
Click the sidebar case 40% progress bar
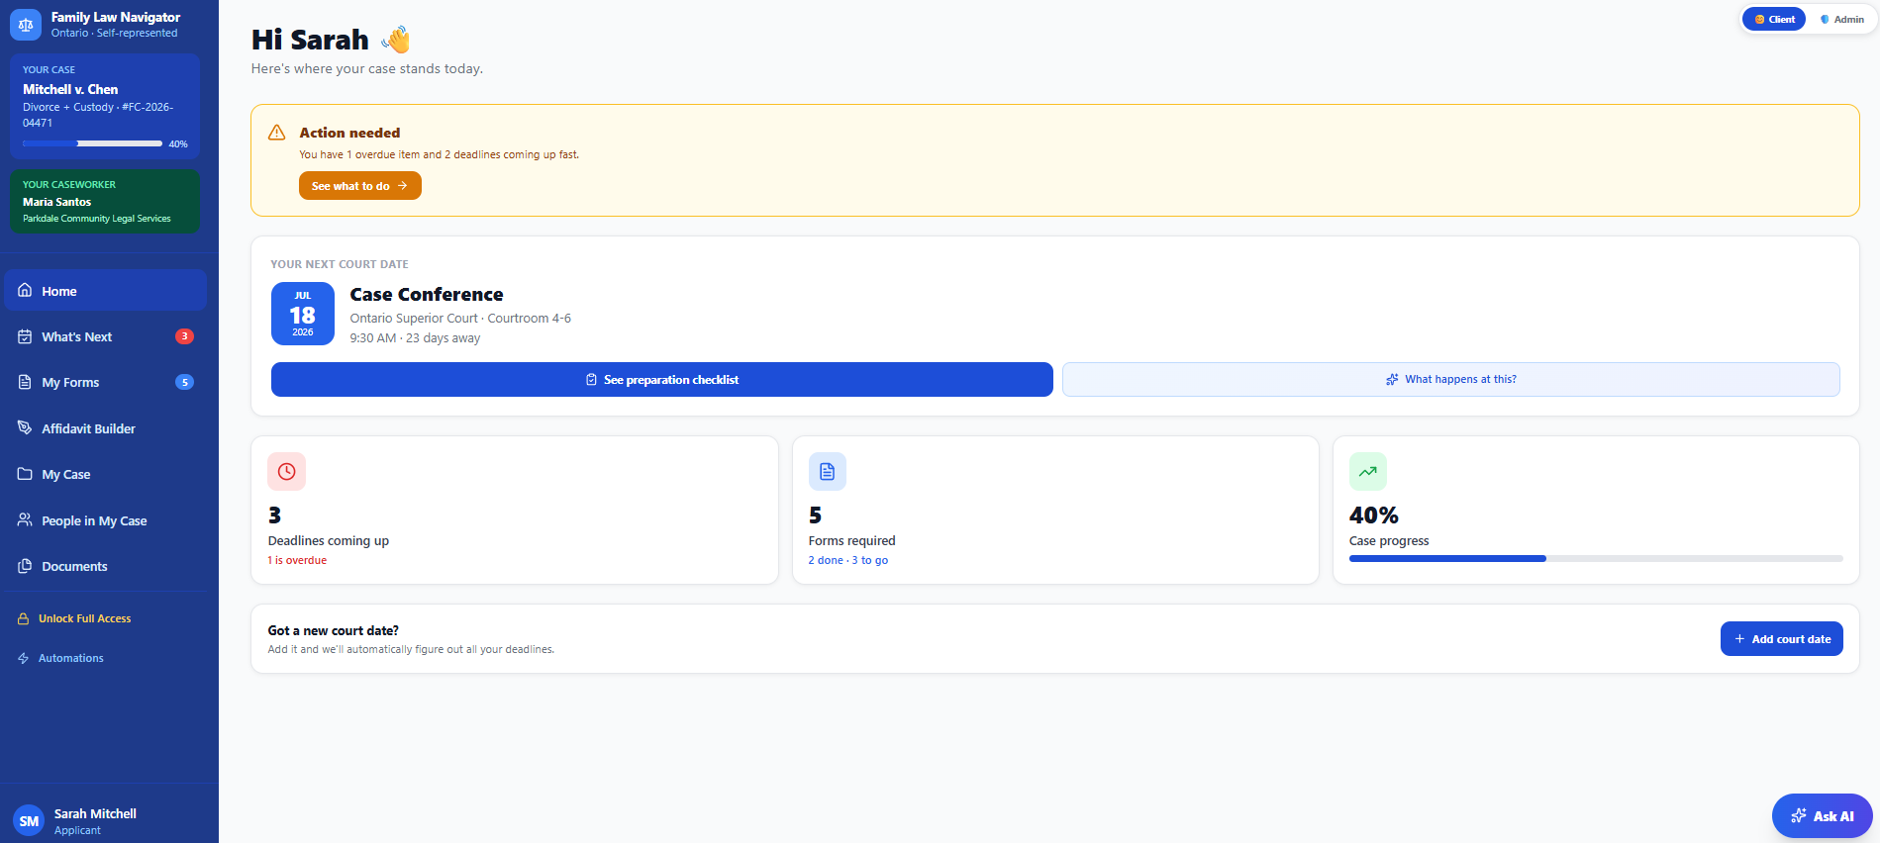pos(92,143)
